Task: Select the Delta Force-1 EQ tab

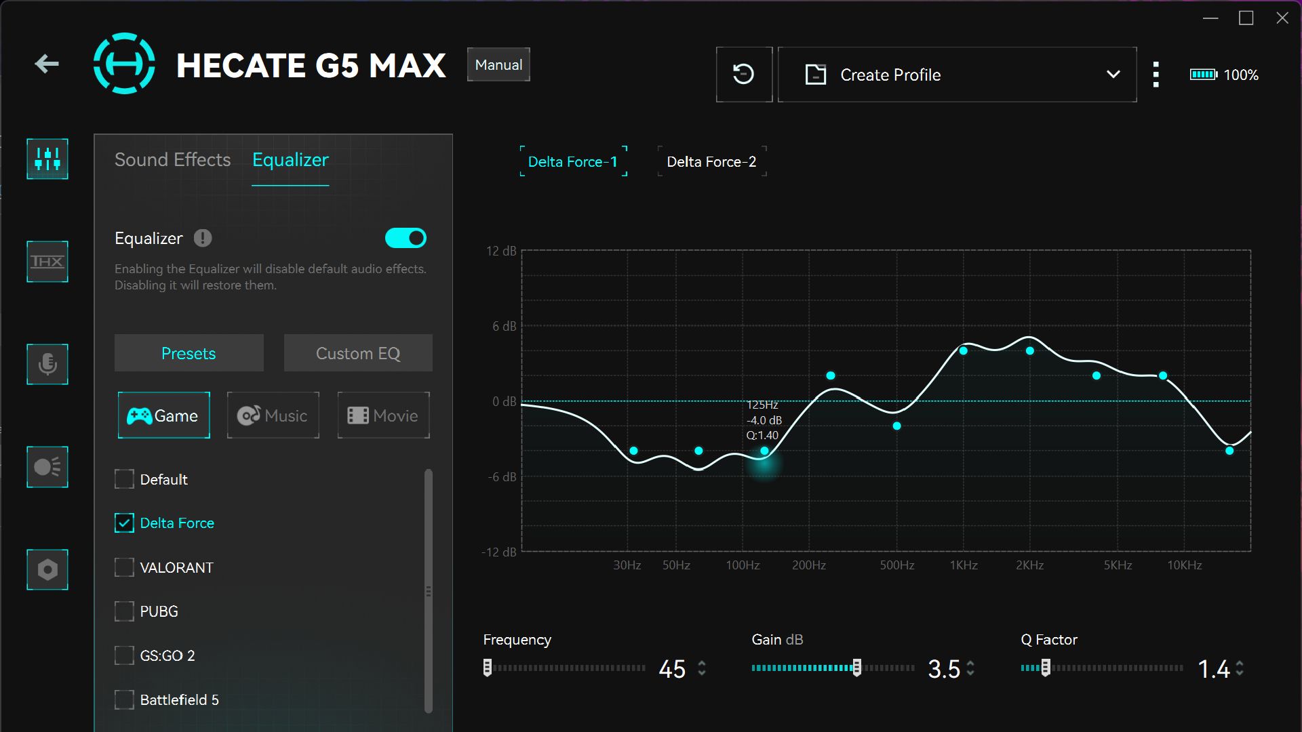Action: pos(574,161)
